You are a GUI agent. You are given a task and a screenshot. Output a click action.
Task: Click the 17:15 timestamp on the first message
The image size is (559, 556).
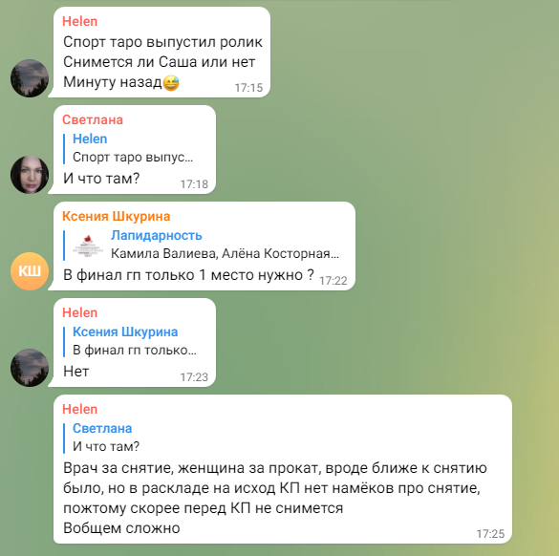(x=248, y=88)
